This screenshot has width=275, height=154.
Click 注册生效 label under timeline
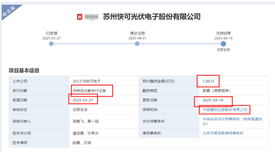(x=223, y=50)
